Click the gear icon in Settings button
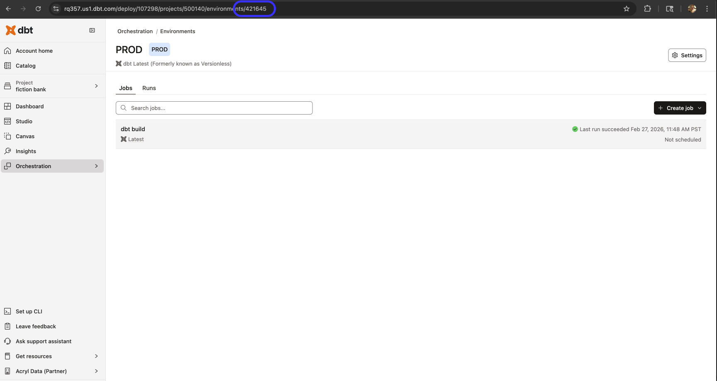 675,55
